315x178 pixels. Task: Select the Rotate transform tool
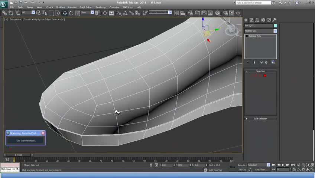[x=71, y=13]
